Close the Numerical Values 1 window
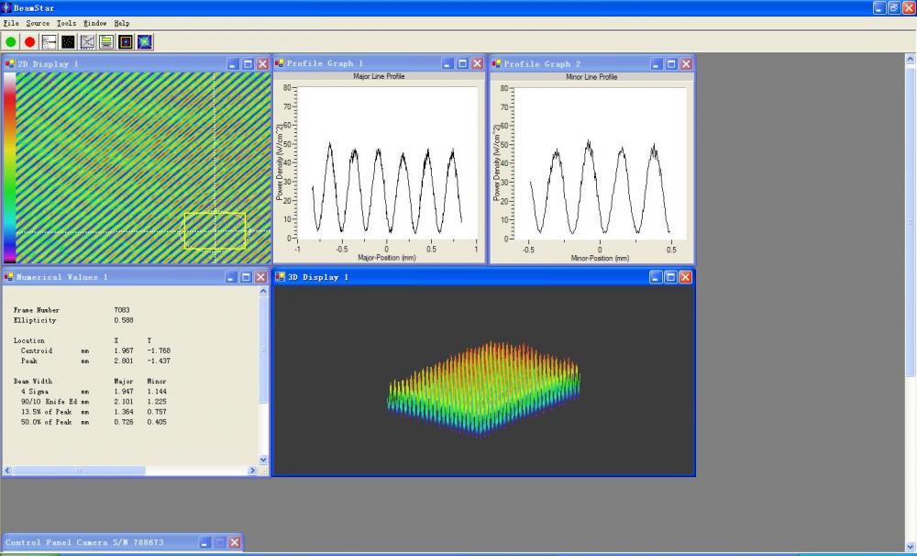917x556 pixels. coord(260,277)
